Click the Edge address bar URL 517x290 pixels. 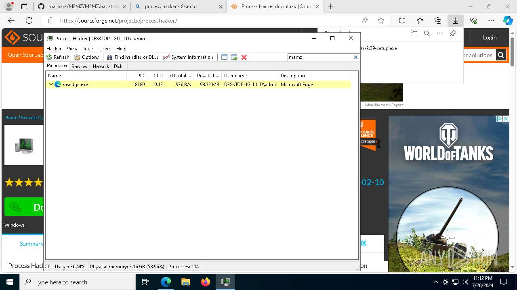point(119,21)
